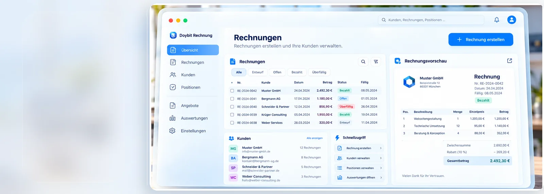Click the Kunden panel people icon
The image size is (544, 194).
[x=232, y=139]
